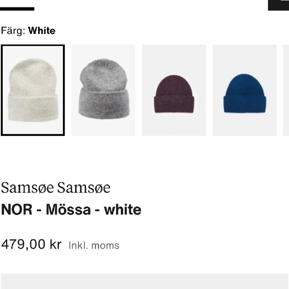Pick the blue beanie color variant
Viewport: 289px width, 289px height.
point(244,89)
